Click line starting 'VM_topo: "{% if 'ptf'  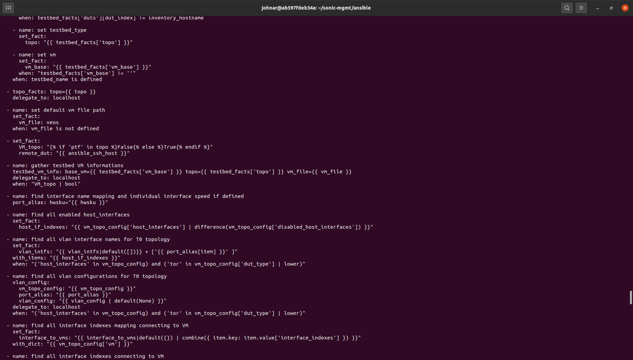pos(116,147)
